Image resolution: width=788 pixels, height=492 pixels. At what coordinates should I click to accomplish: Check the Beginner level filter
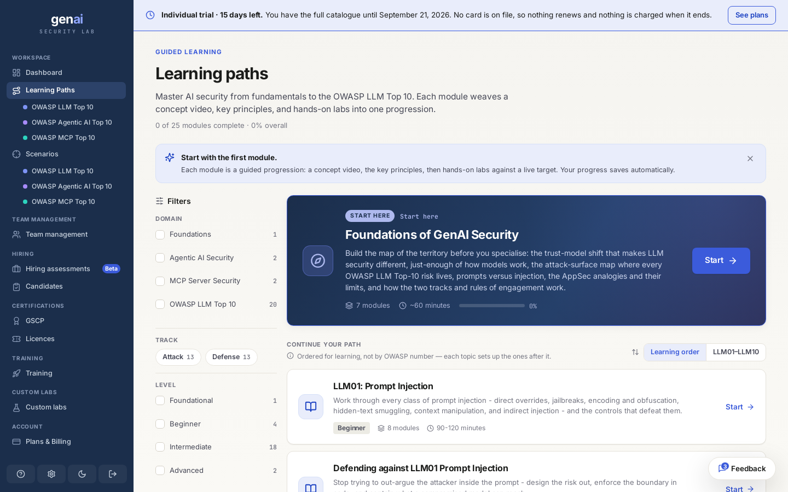click(160, 424)
